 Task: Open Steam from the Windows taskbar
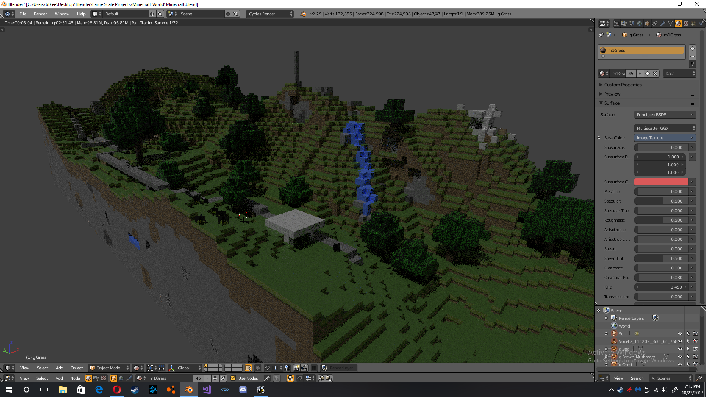(x=135, y=390)
